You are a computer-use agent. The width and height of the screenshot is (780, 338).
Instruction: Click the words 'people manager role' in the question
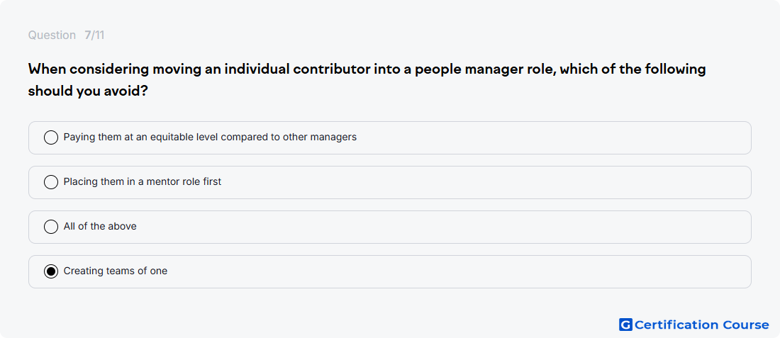pyautogui.click(x=485, y=69)
